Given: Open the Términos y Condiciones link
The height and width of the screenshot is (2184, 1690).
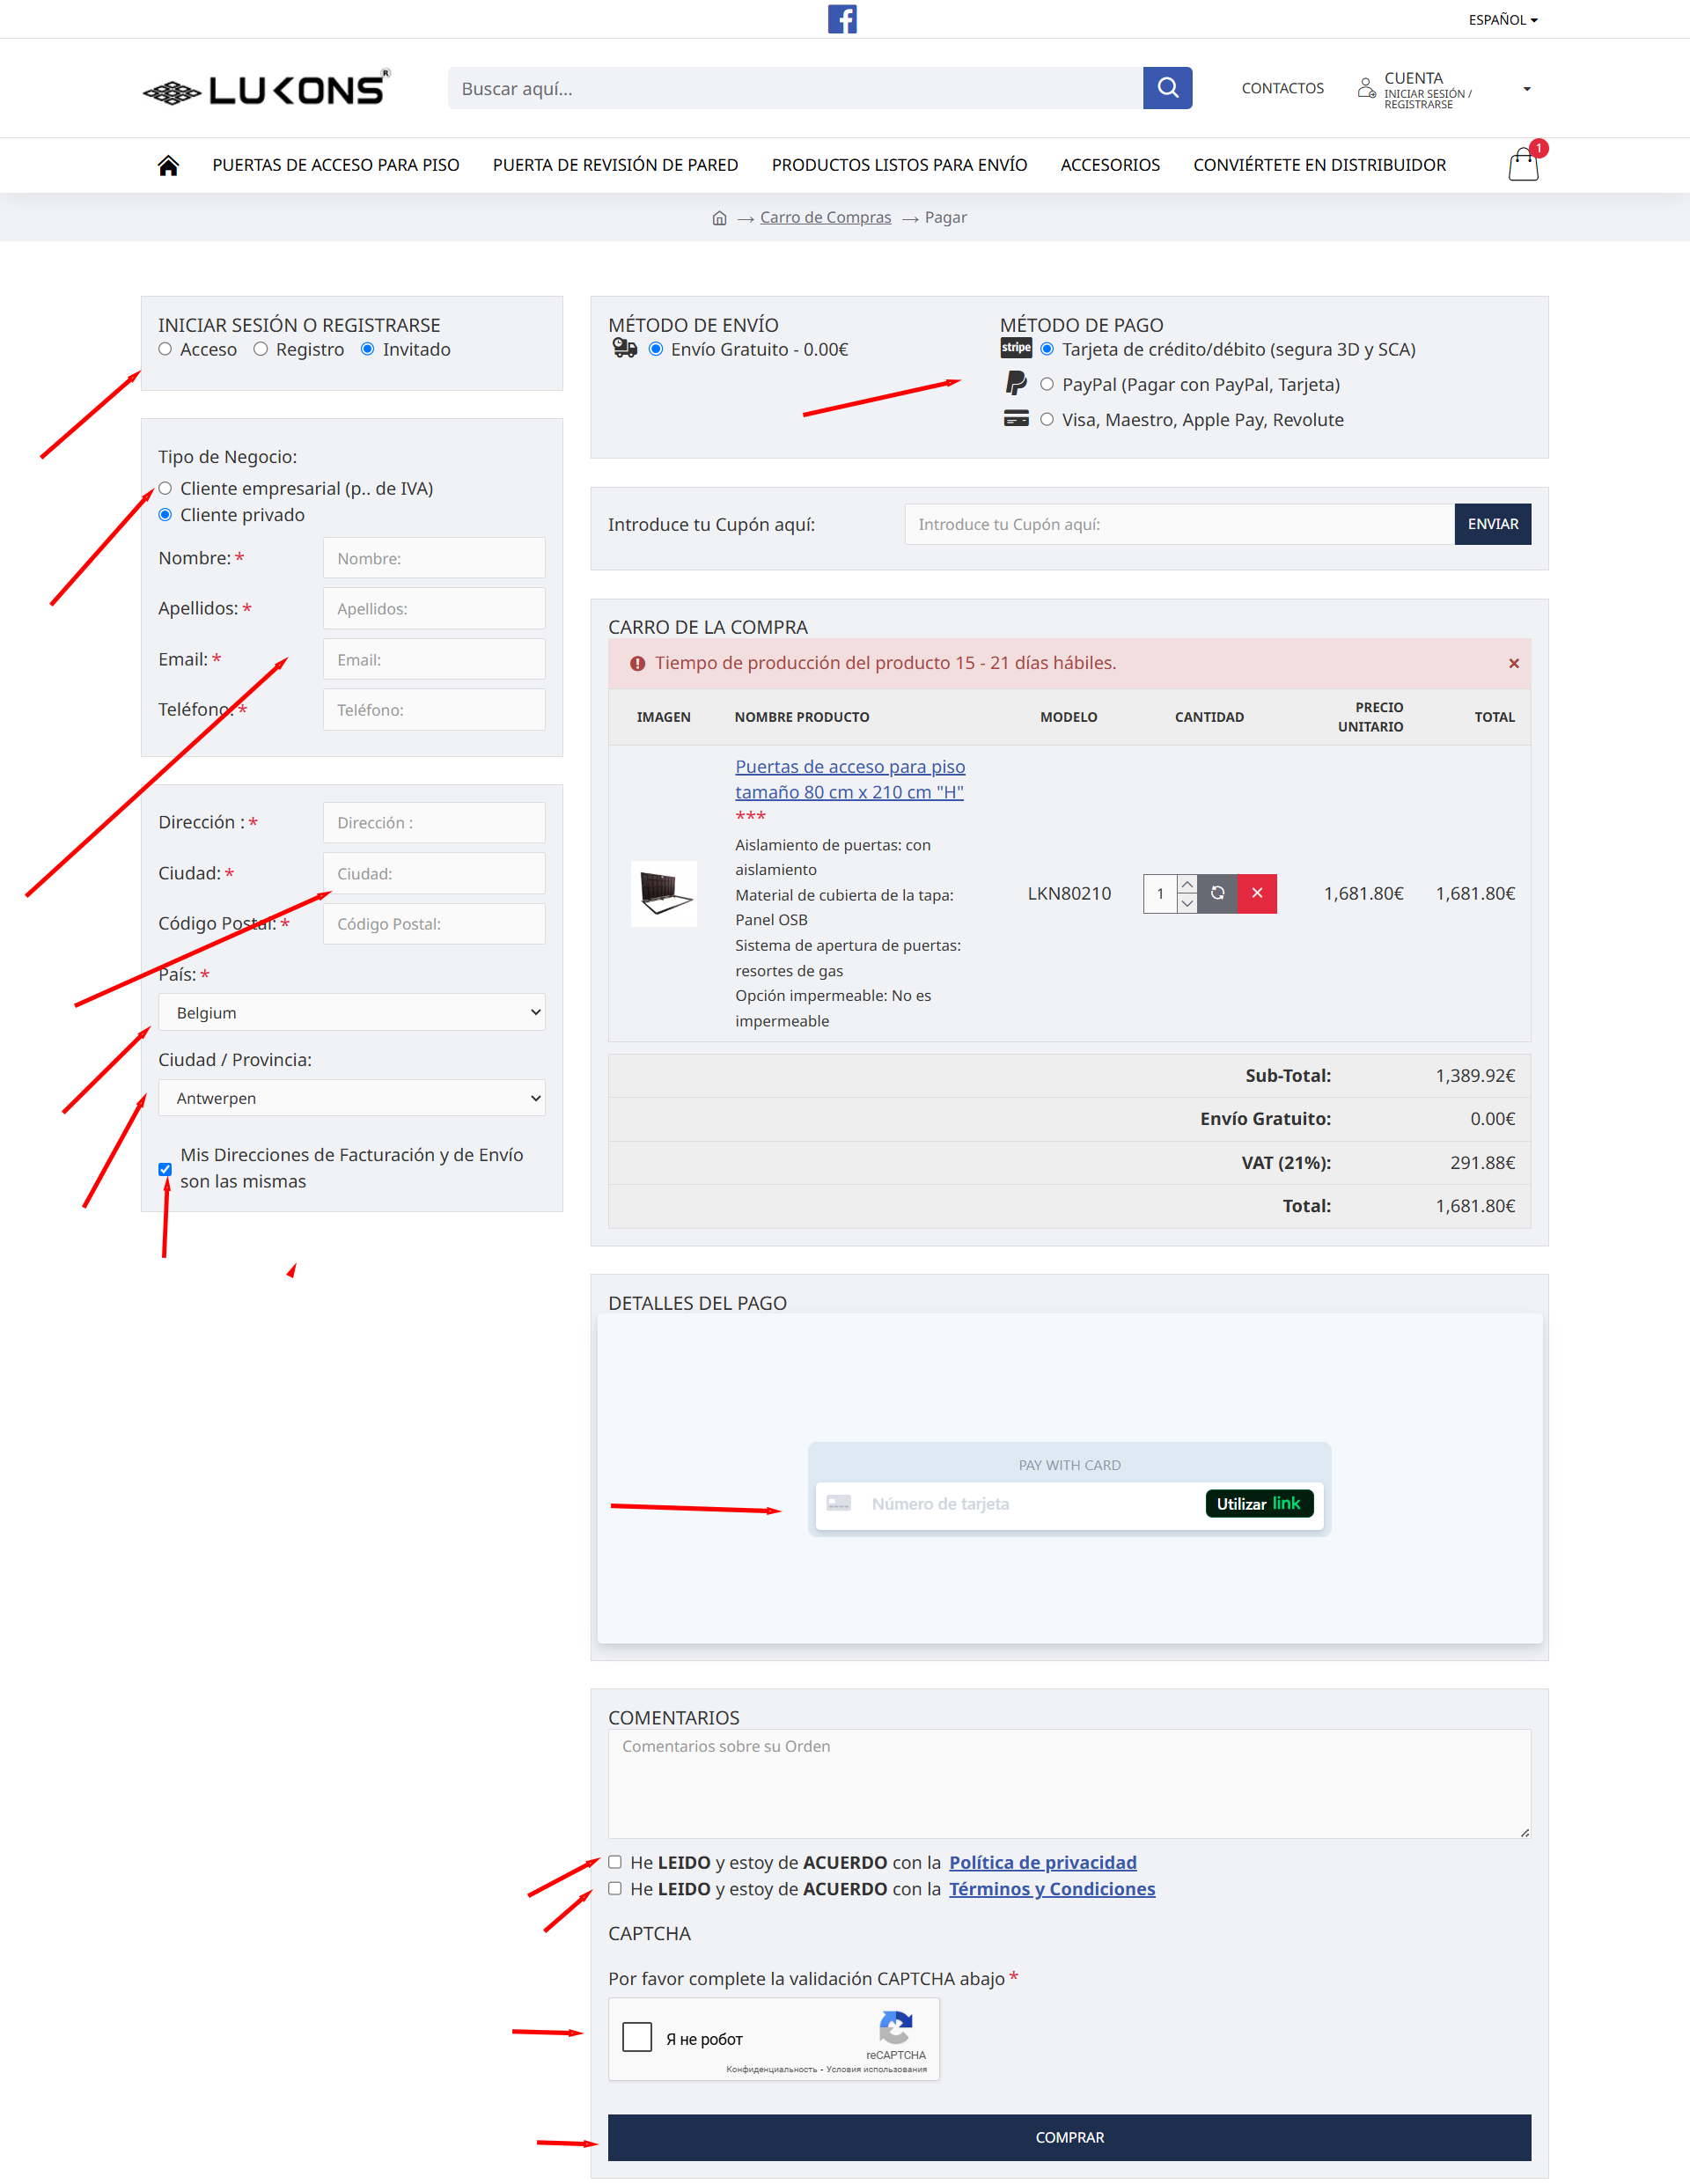Looking at the screenshot, I should pyautogui.click(x=1052, y=1889).
